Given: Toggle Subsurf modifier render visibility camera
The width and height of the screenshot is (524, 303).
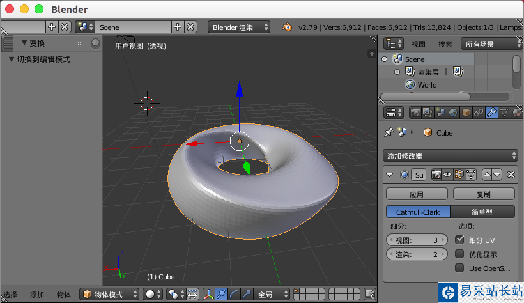Looking at the screenshot, I should pyautogui.click(x=436, y=175).
